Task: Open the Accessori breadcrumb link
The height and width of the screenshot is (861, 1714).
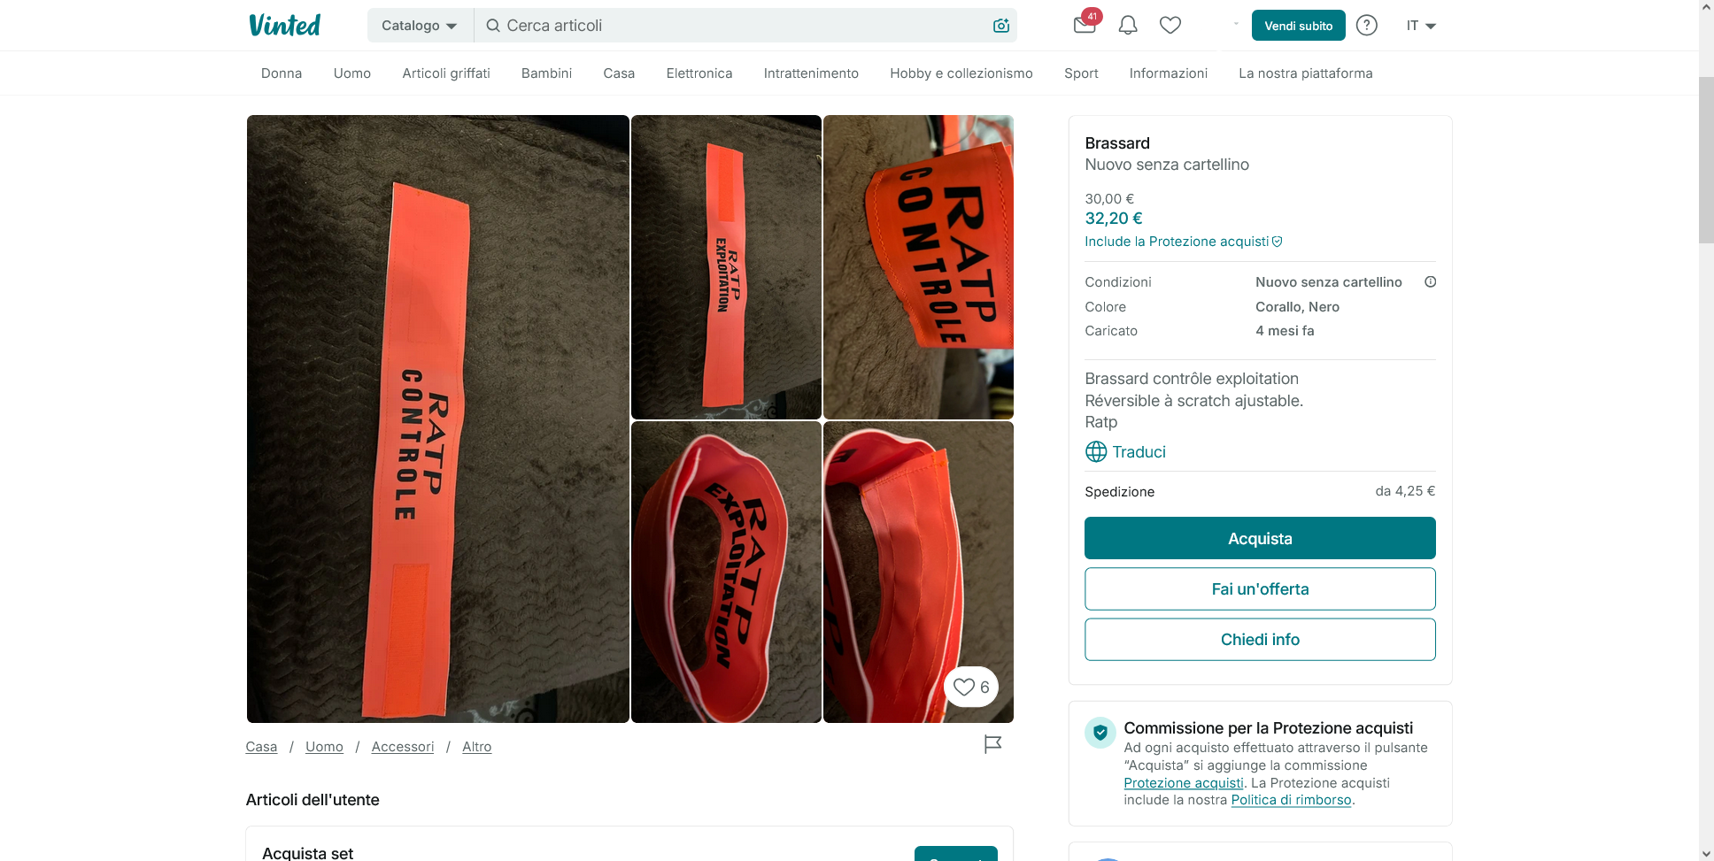Action: 403,747
